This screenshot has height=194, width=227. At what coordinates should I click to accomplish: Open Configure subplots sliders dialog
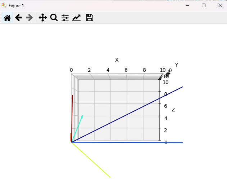point(65,17)
